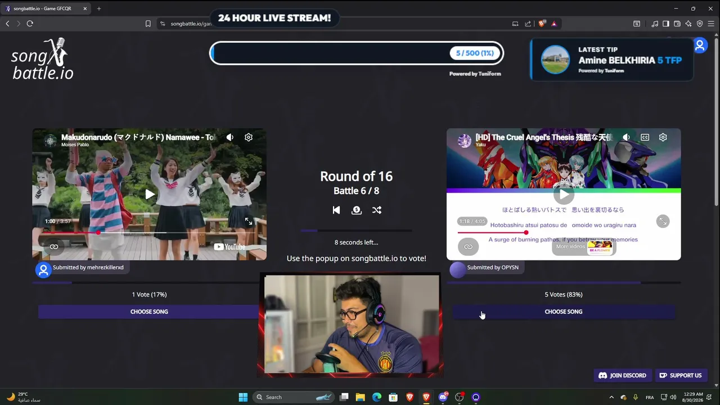Click the shuffle icon under Battle 6/8

(377, 210)
